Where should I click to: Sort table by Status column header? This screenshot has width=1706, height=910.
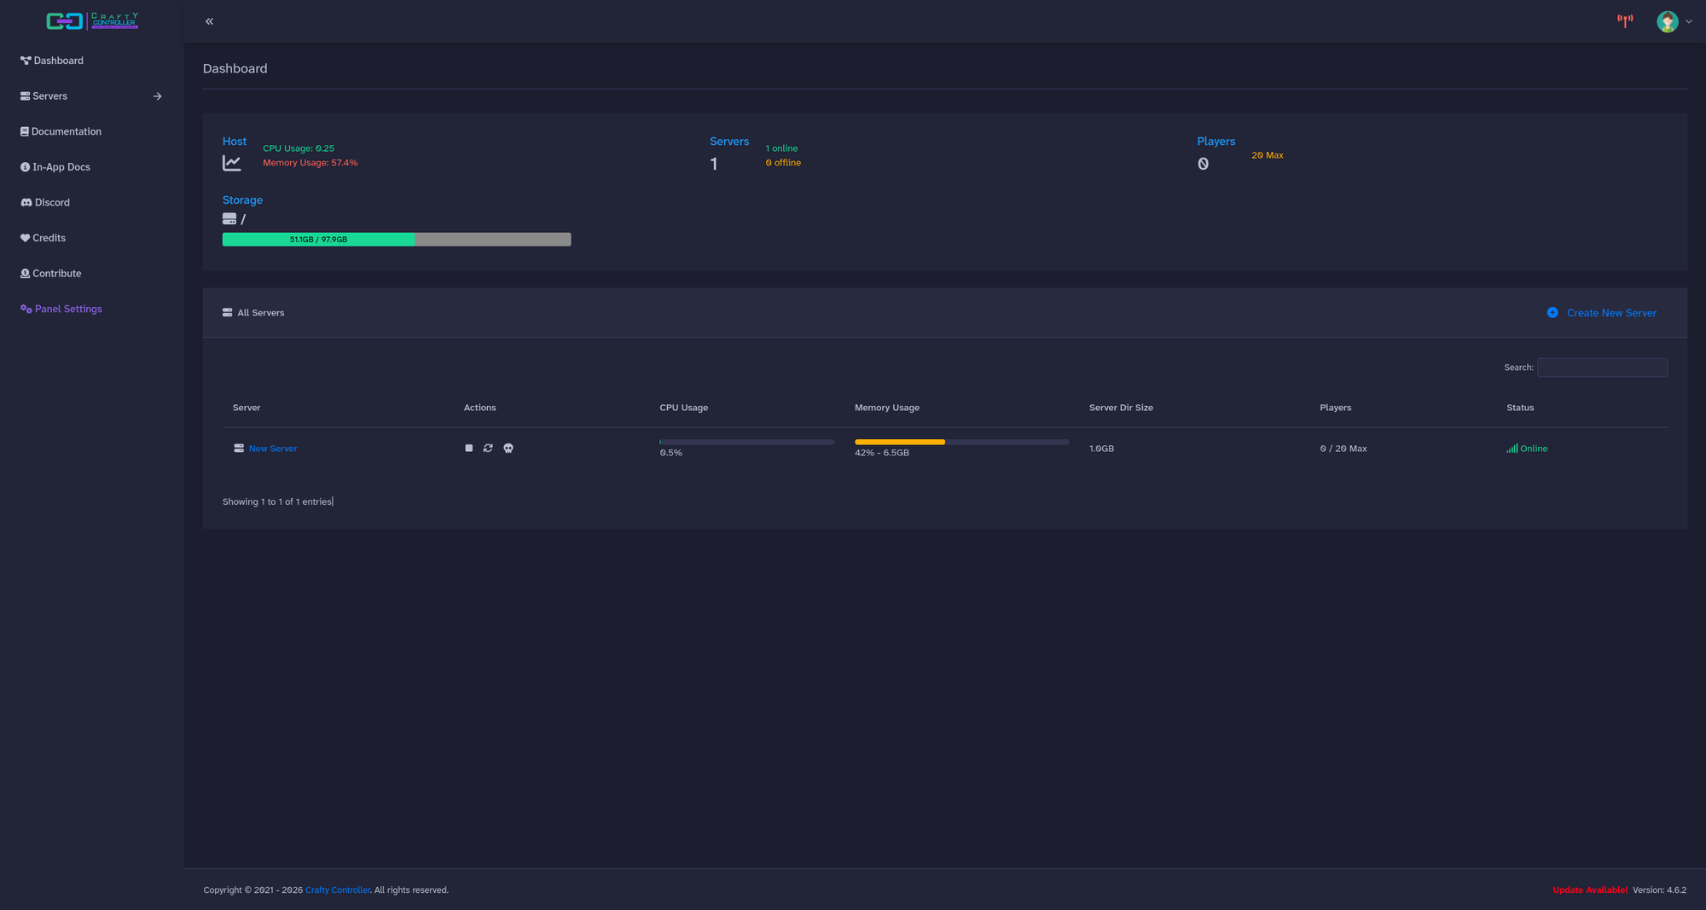pos(1519,408)
